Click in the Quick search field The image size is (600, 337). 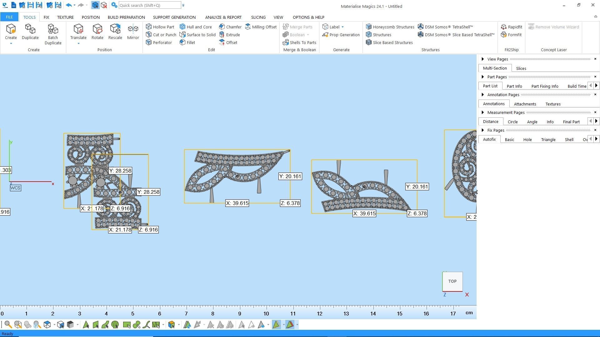pyautogui.click(x=149, y=5)
